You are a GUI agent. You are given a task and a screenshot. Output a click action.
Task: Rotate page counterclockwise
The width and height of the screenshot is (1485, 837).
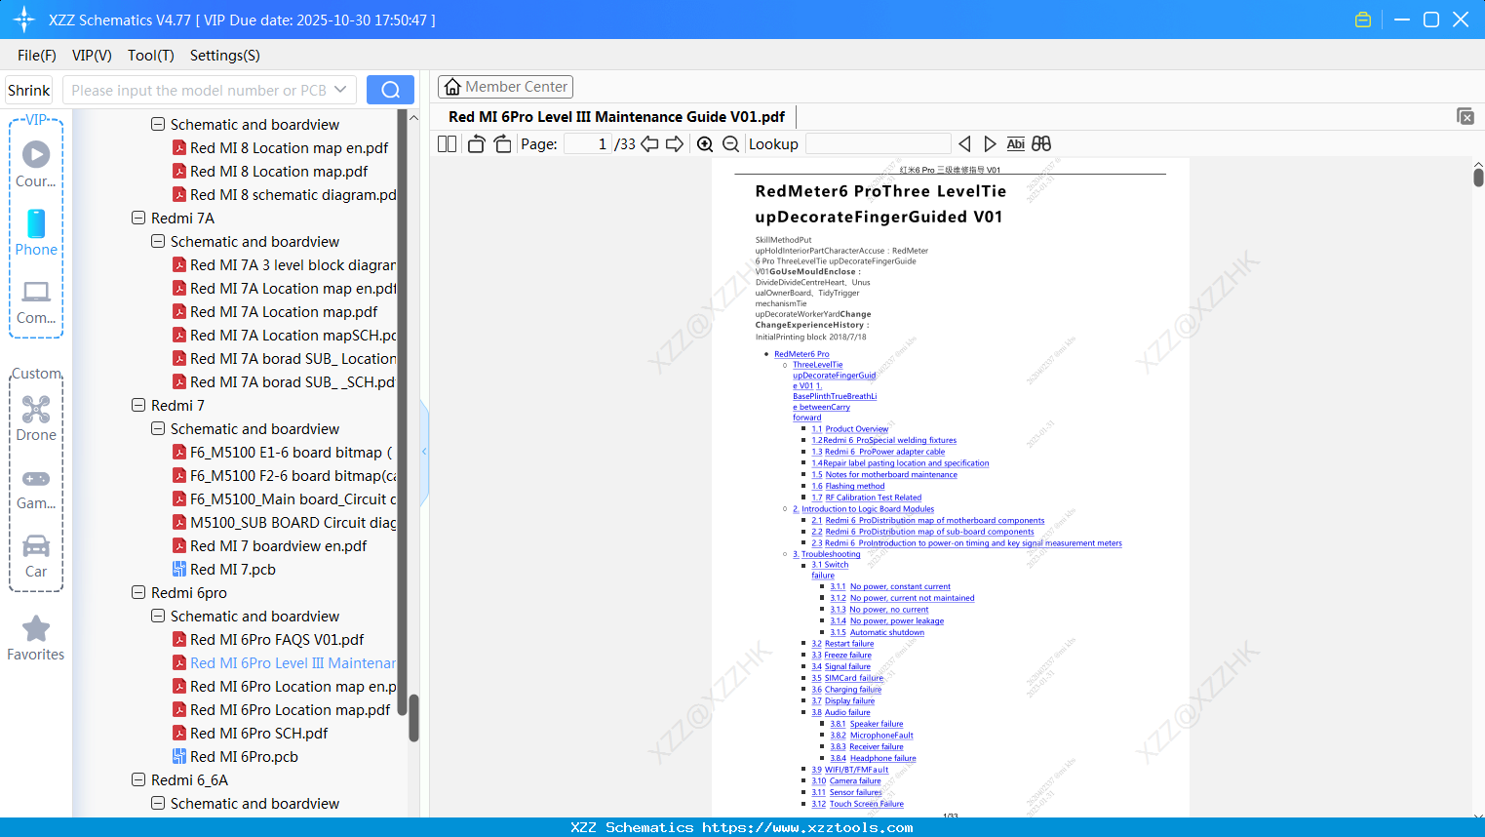point(476,143)
